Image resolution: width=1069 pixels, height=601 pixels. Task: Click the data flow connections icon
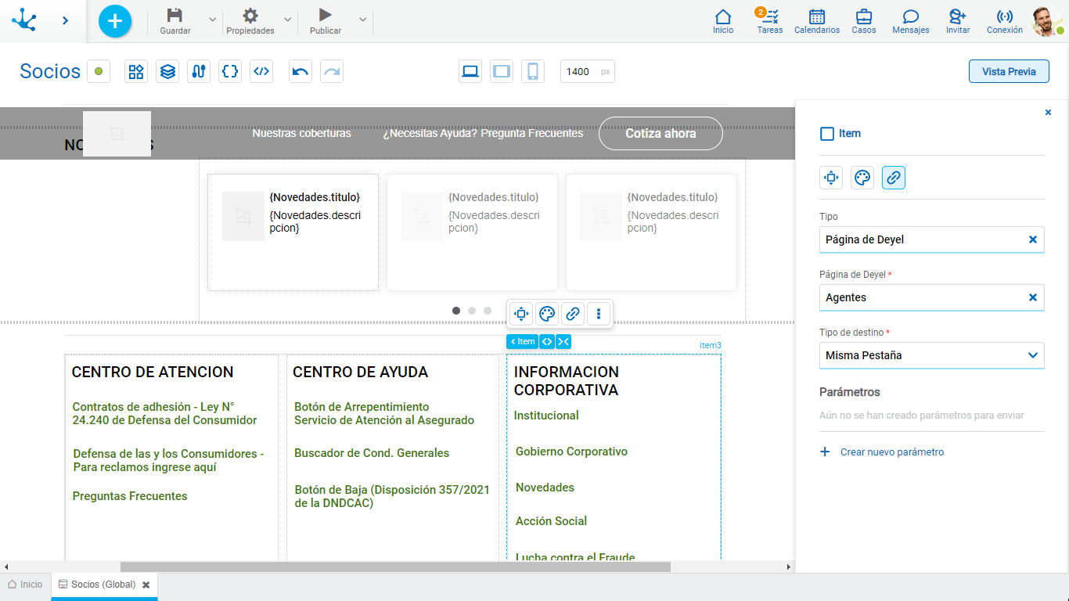click(x=199, y=71)
